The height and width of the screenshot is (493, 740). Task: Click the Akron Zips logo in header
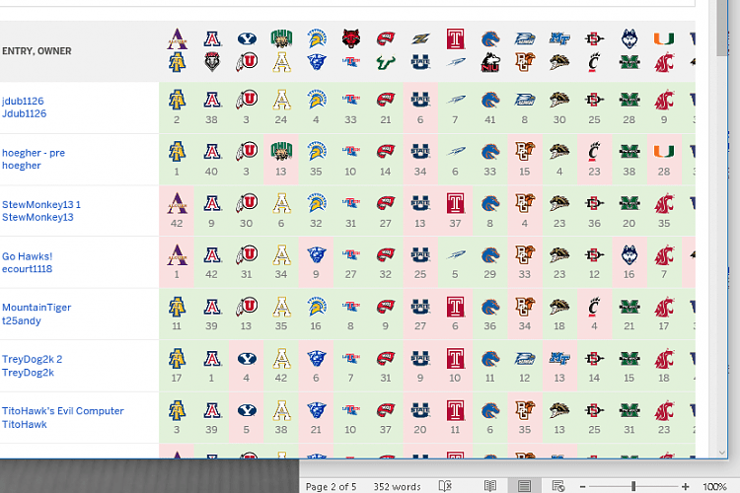pos(420,38)
